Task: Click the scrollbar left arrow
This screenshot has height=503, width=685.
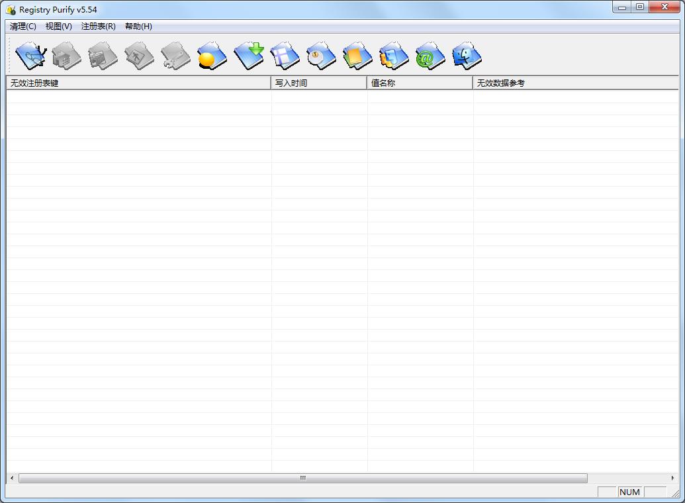Action: pyautogui.click(x=12, y=478)
